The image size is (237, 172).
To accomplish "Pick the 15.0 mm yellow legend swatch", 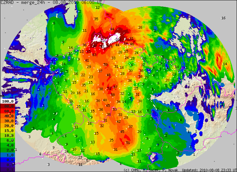I will pyautogui.click(x=7, y=131).
